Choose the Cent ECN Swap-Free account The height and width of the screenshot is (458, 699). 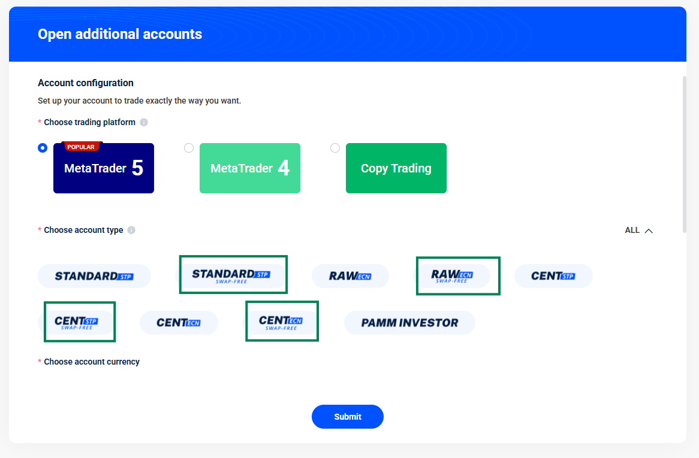(281, 323)
